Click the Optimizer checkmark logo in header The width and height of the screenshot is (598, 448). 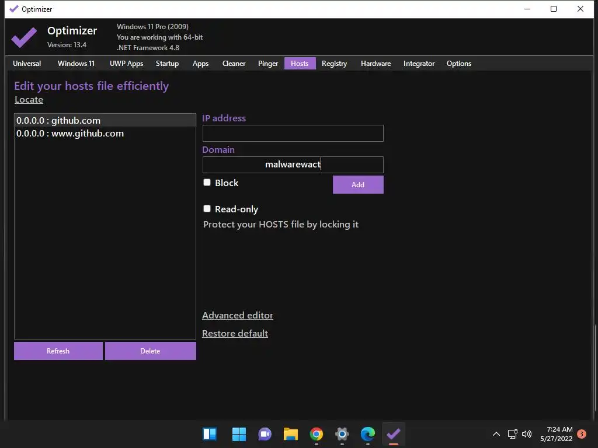pyautogui.click(x=24, y=37)
